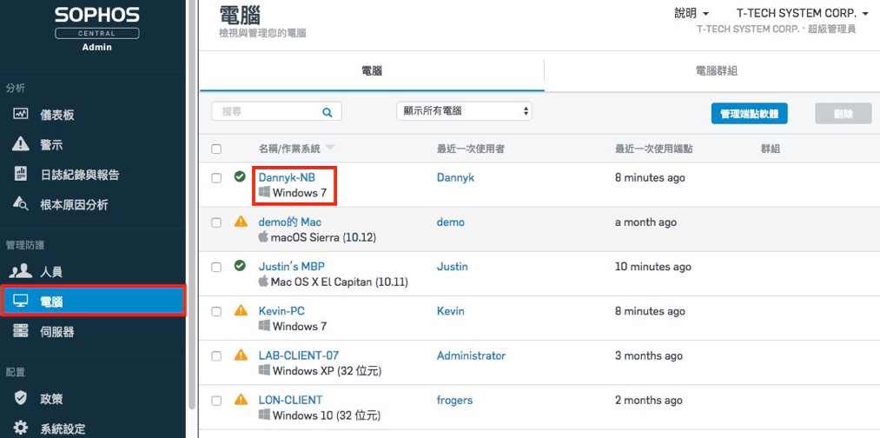Click 'Windows 10 (32 位元)' text
This screenshot has height=438, width=880.
pos(327,415)
